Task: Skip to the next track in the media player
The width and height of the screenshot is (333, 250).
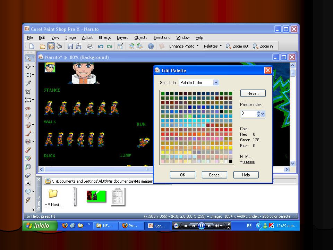Action: click(210, 226)
